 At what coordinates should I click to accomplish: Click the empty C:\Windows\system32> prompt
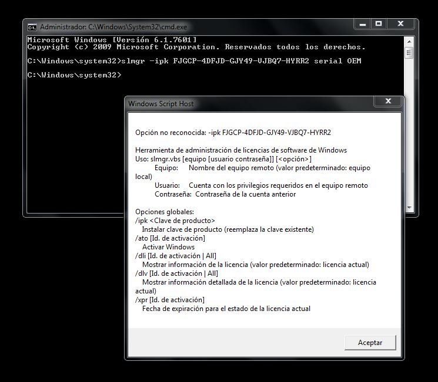point(74,75)
